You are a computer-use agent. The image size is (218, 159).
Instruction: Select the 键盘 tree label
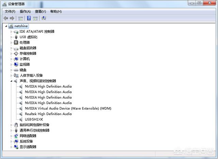coord(23,70)
